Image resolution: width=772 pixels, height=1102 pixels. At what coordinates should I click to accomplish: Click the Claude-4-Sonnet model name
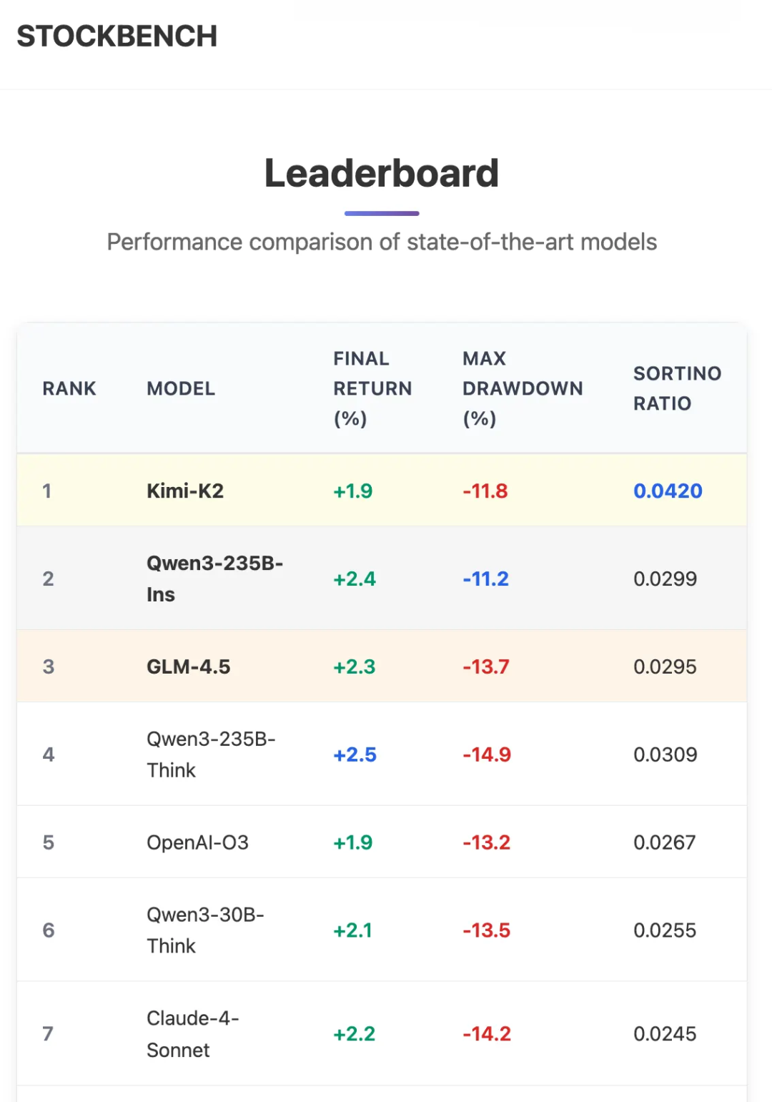[192, 1034]
